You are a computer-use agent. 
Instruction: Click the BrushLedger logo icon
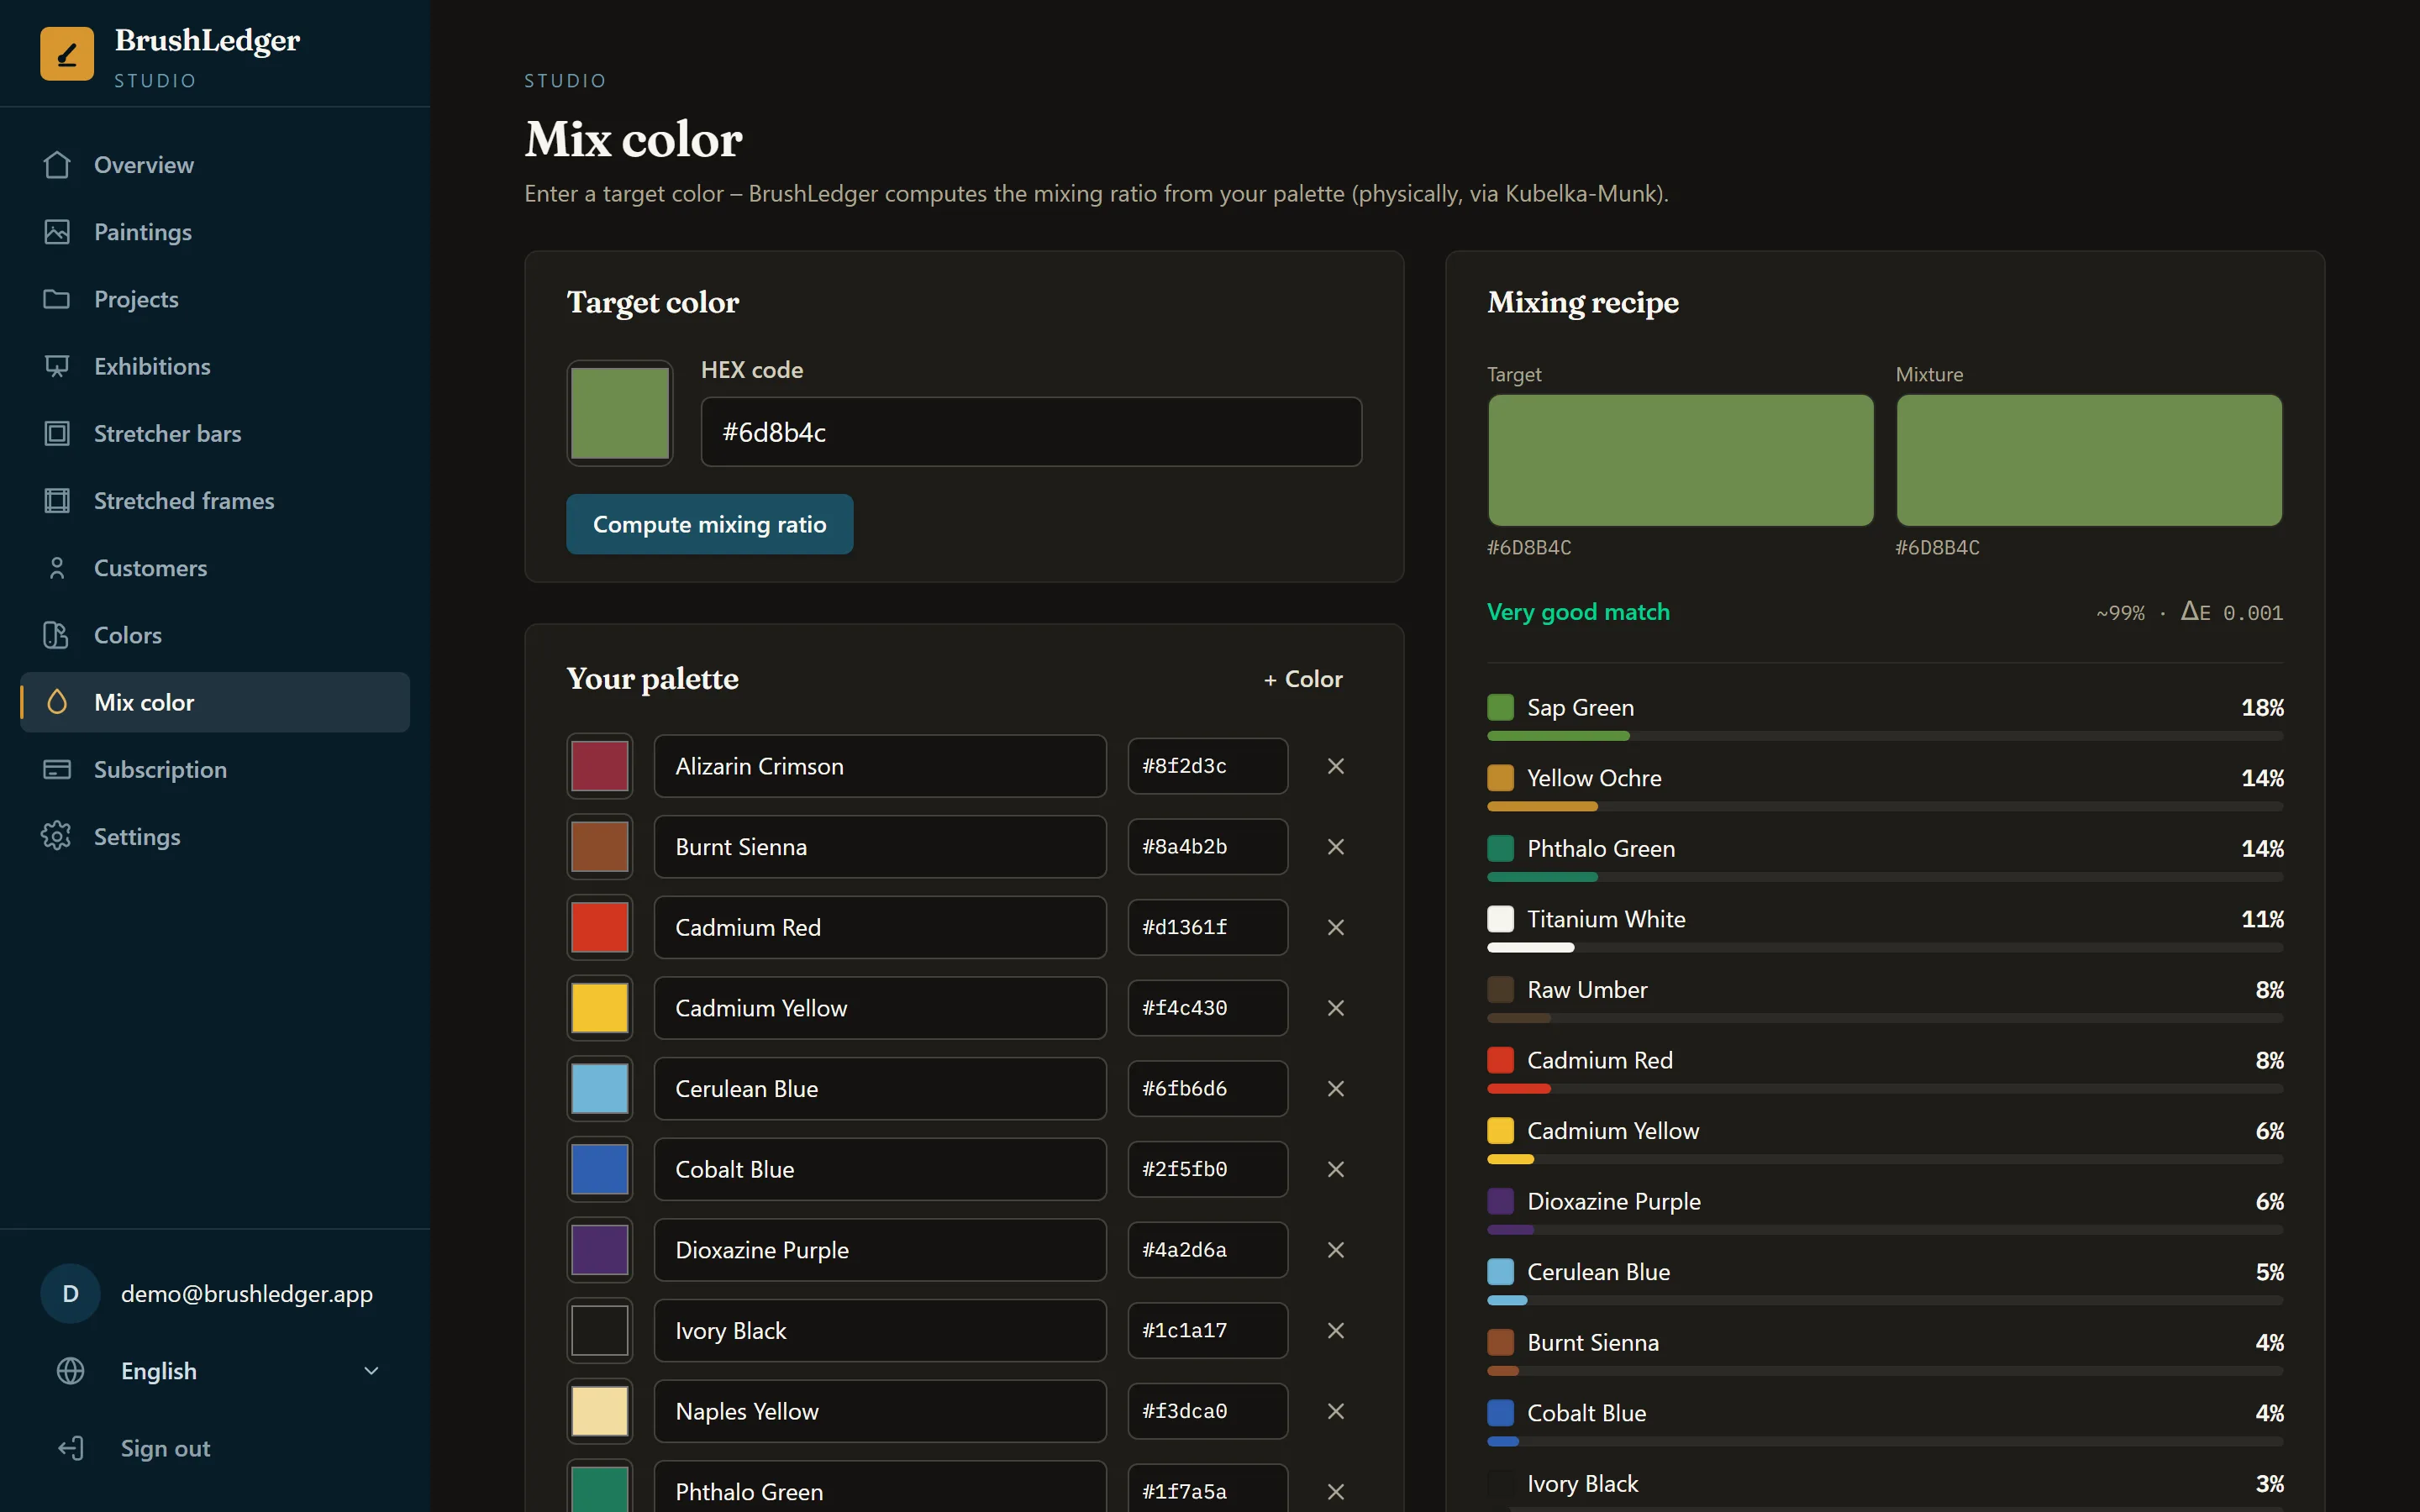coord(67,54)
